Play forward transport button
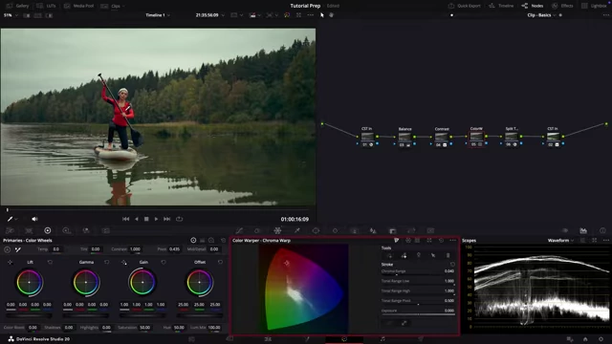 click(156, 219)
